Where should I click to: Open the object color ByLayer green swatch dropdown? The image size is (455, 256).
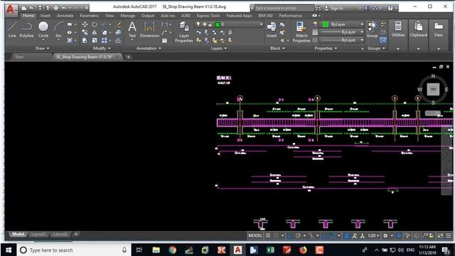(342, 25)
